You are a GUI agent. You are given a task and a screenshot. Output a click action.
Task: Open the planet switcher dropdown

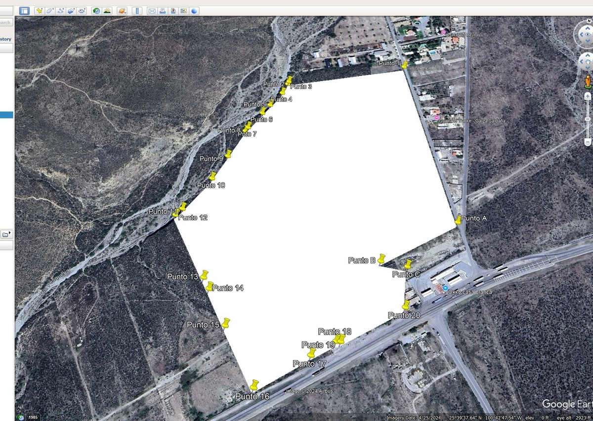[x=122, y=10]
